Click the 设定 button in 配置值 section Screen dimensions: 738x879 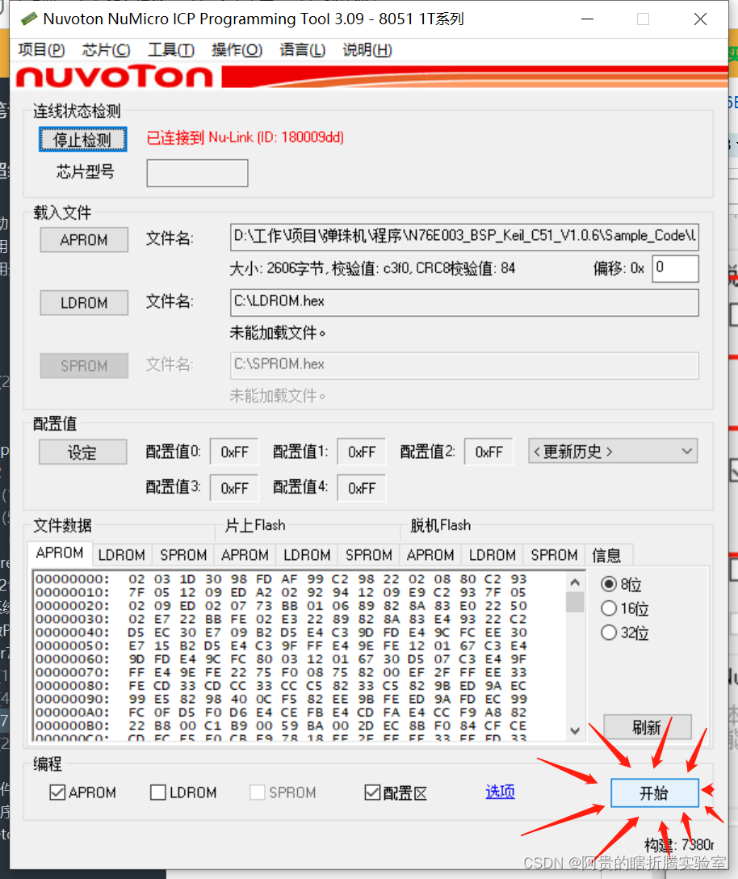pos(82,452)
